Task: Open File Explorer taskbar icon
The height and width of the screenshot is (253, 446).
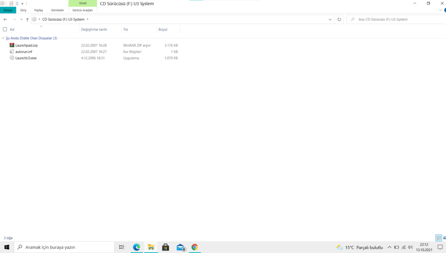Action: [151, 247]
